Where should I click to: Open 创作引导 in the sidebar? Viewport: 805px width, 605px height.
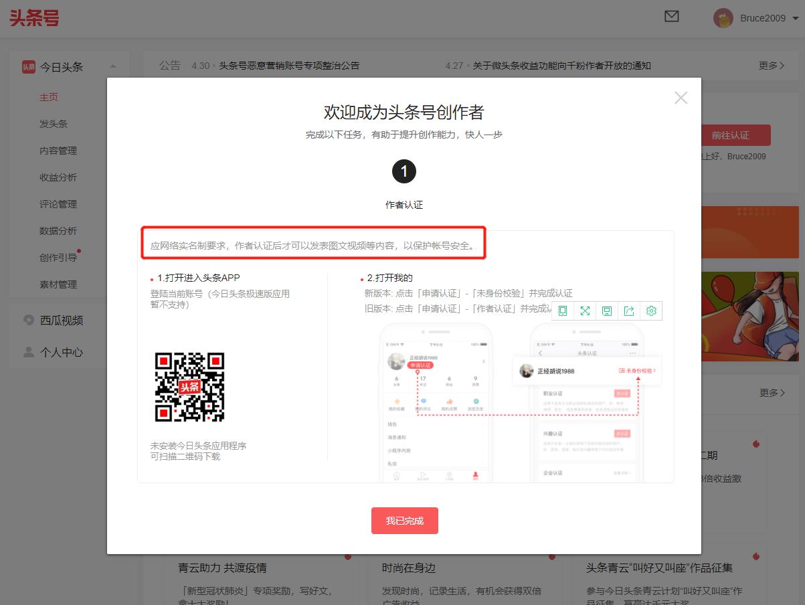tap(58, 258)
